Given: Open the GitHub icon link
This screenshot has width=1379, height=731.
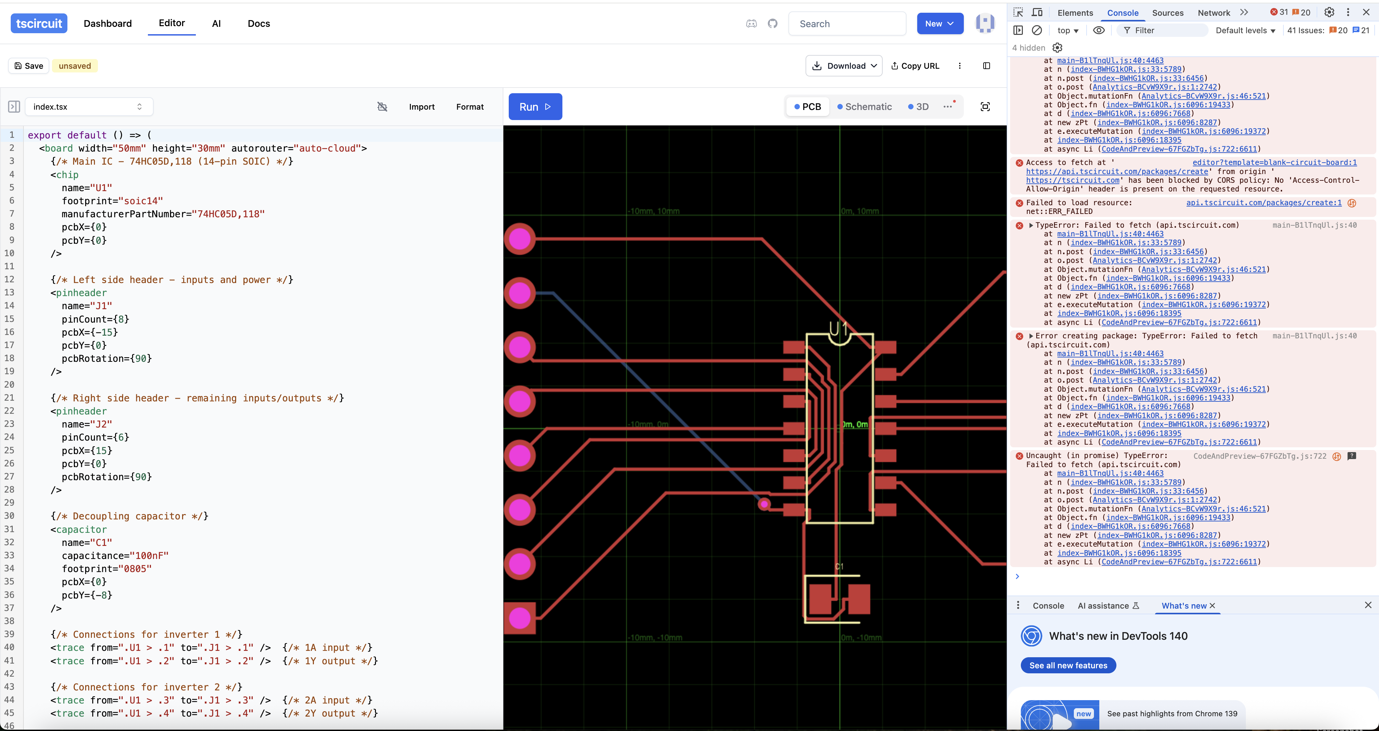Looking at the screenshot, I should coord(772,23).
